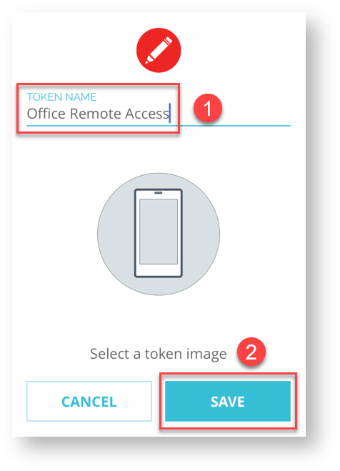
Task: Focus the Token Name input field
Action: pyautogui.click(x=159, y=110)
